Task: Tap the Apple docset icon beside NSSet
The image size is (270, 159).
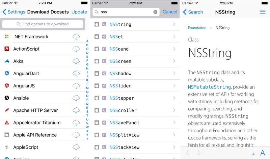Action: tap(97, 36)
